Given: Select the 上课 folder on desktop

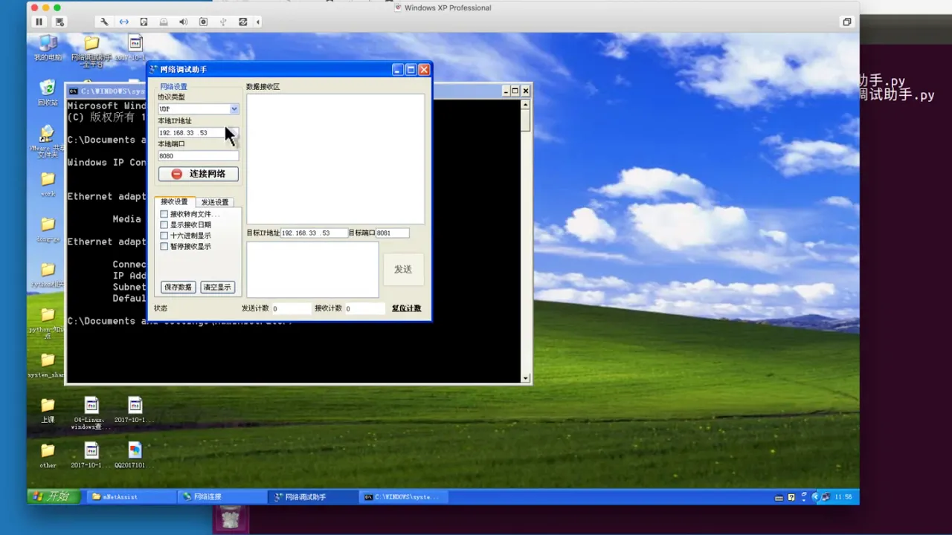Looking at the screenshot, I should pos(48,410).
